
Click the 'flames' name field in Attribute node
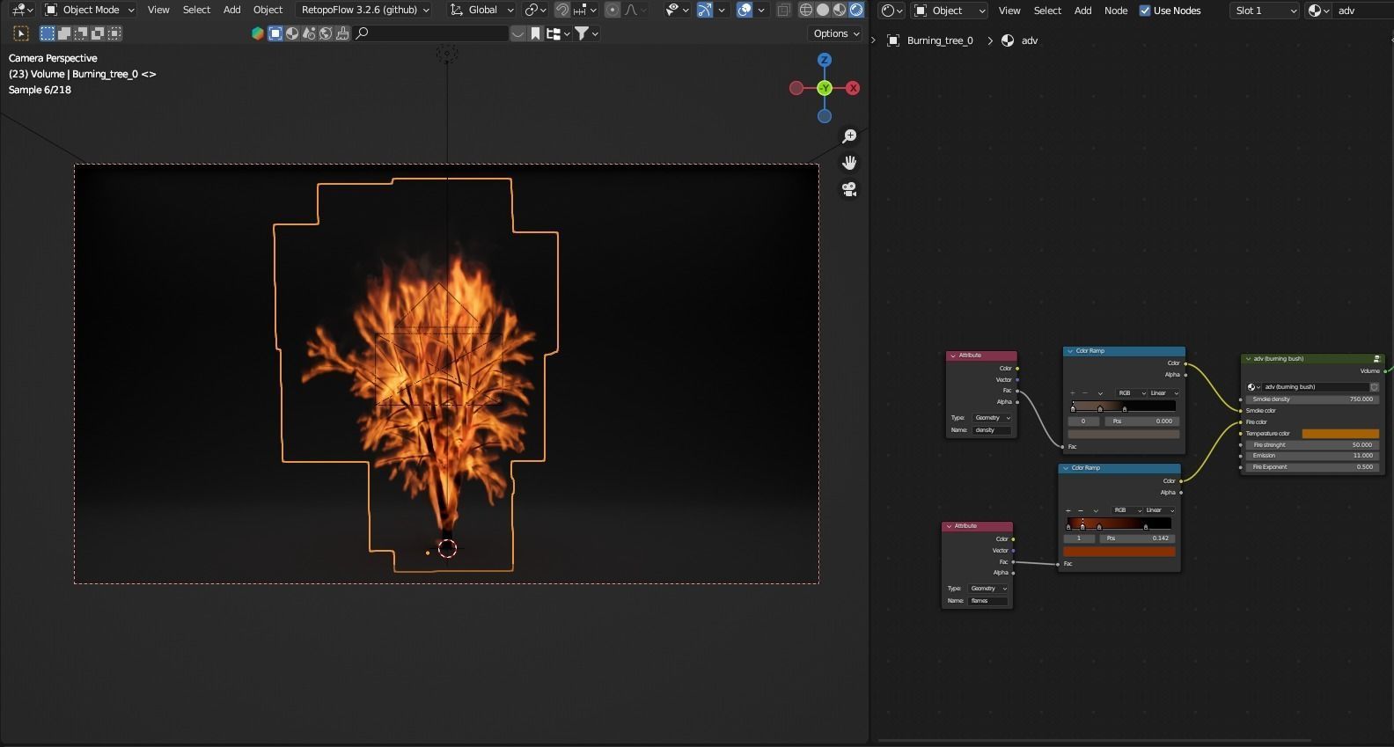[x=987, y=601]
